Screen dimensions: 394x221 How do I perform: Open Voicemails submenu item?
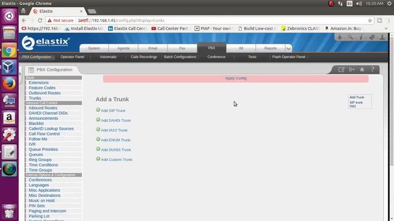pos(108,57)
